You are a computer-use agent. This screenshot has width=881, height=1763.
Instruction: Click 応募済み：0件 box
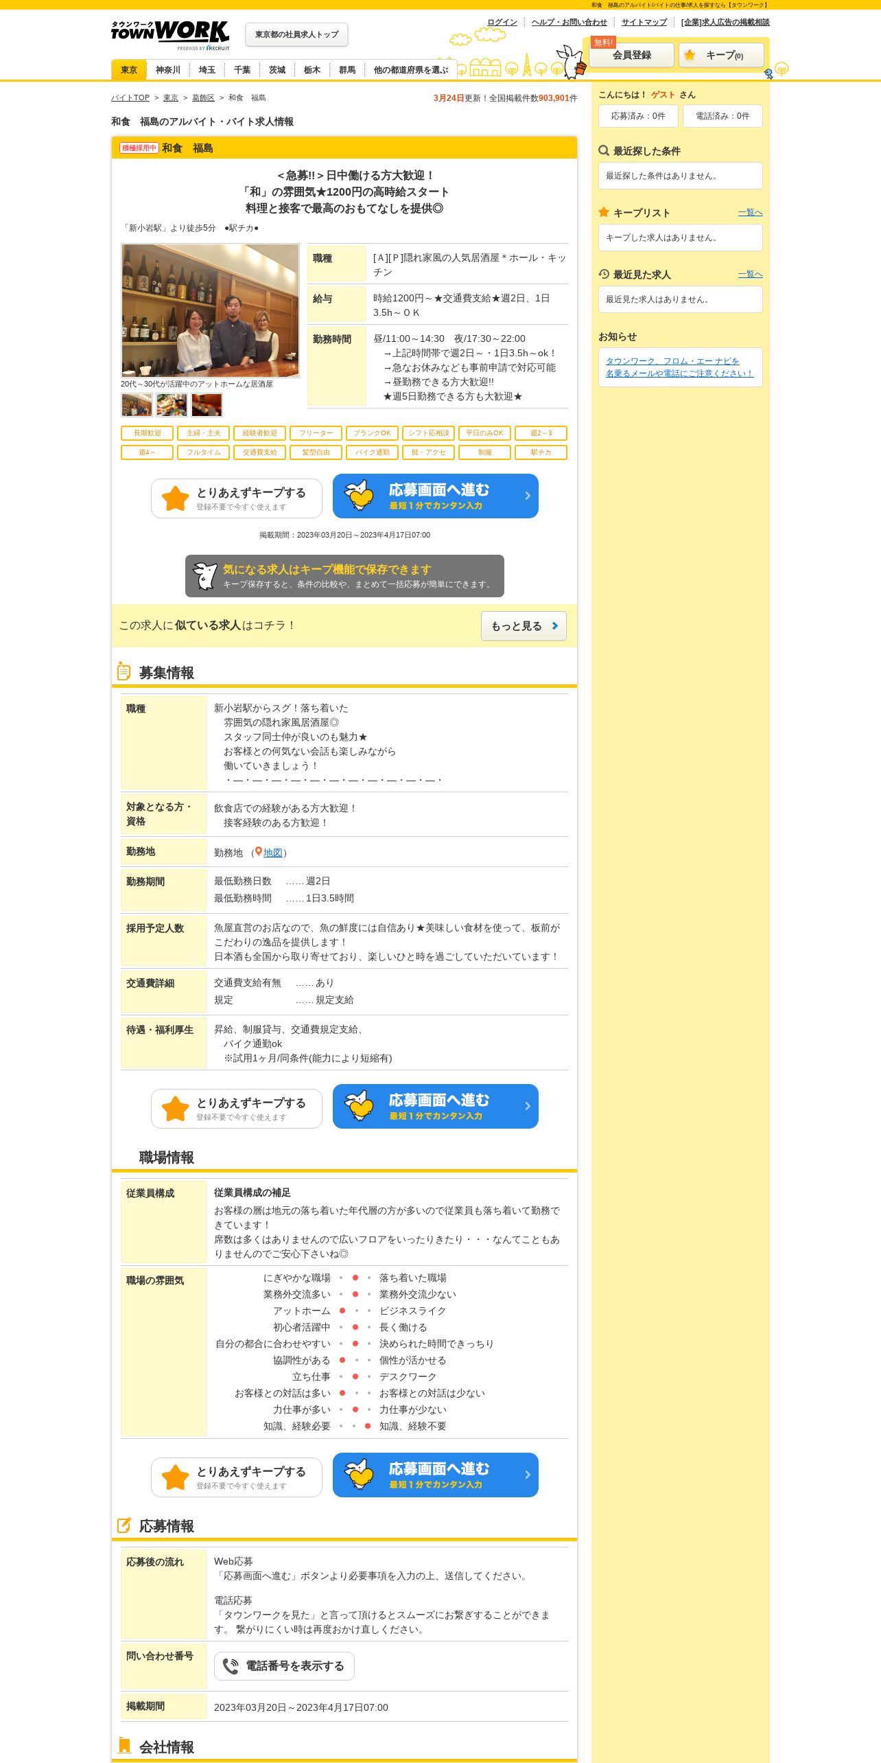pos(638,116)
